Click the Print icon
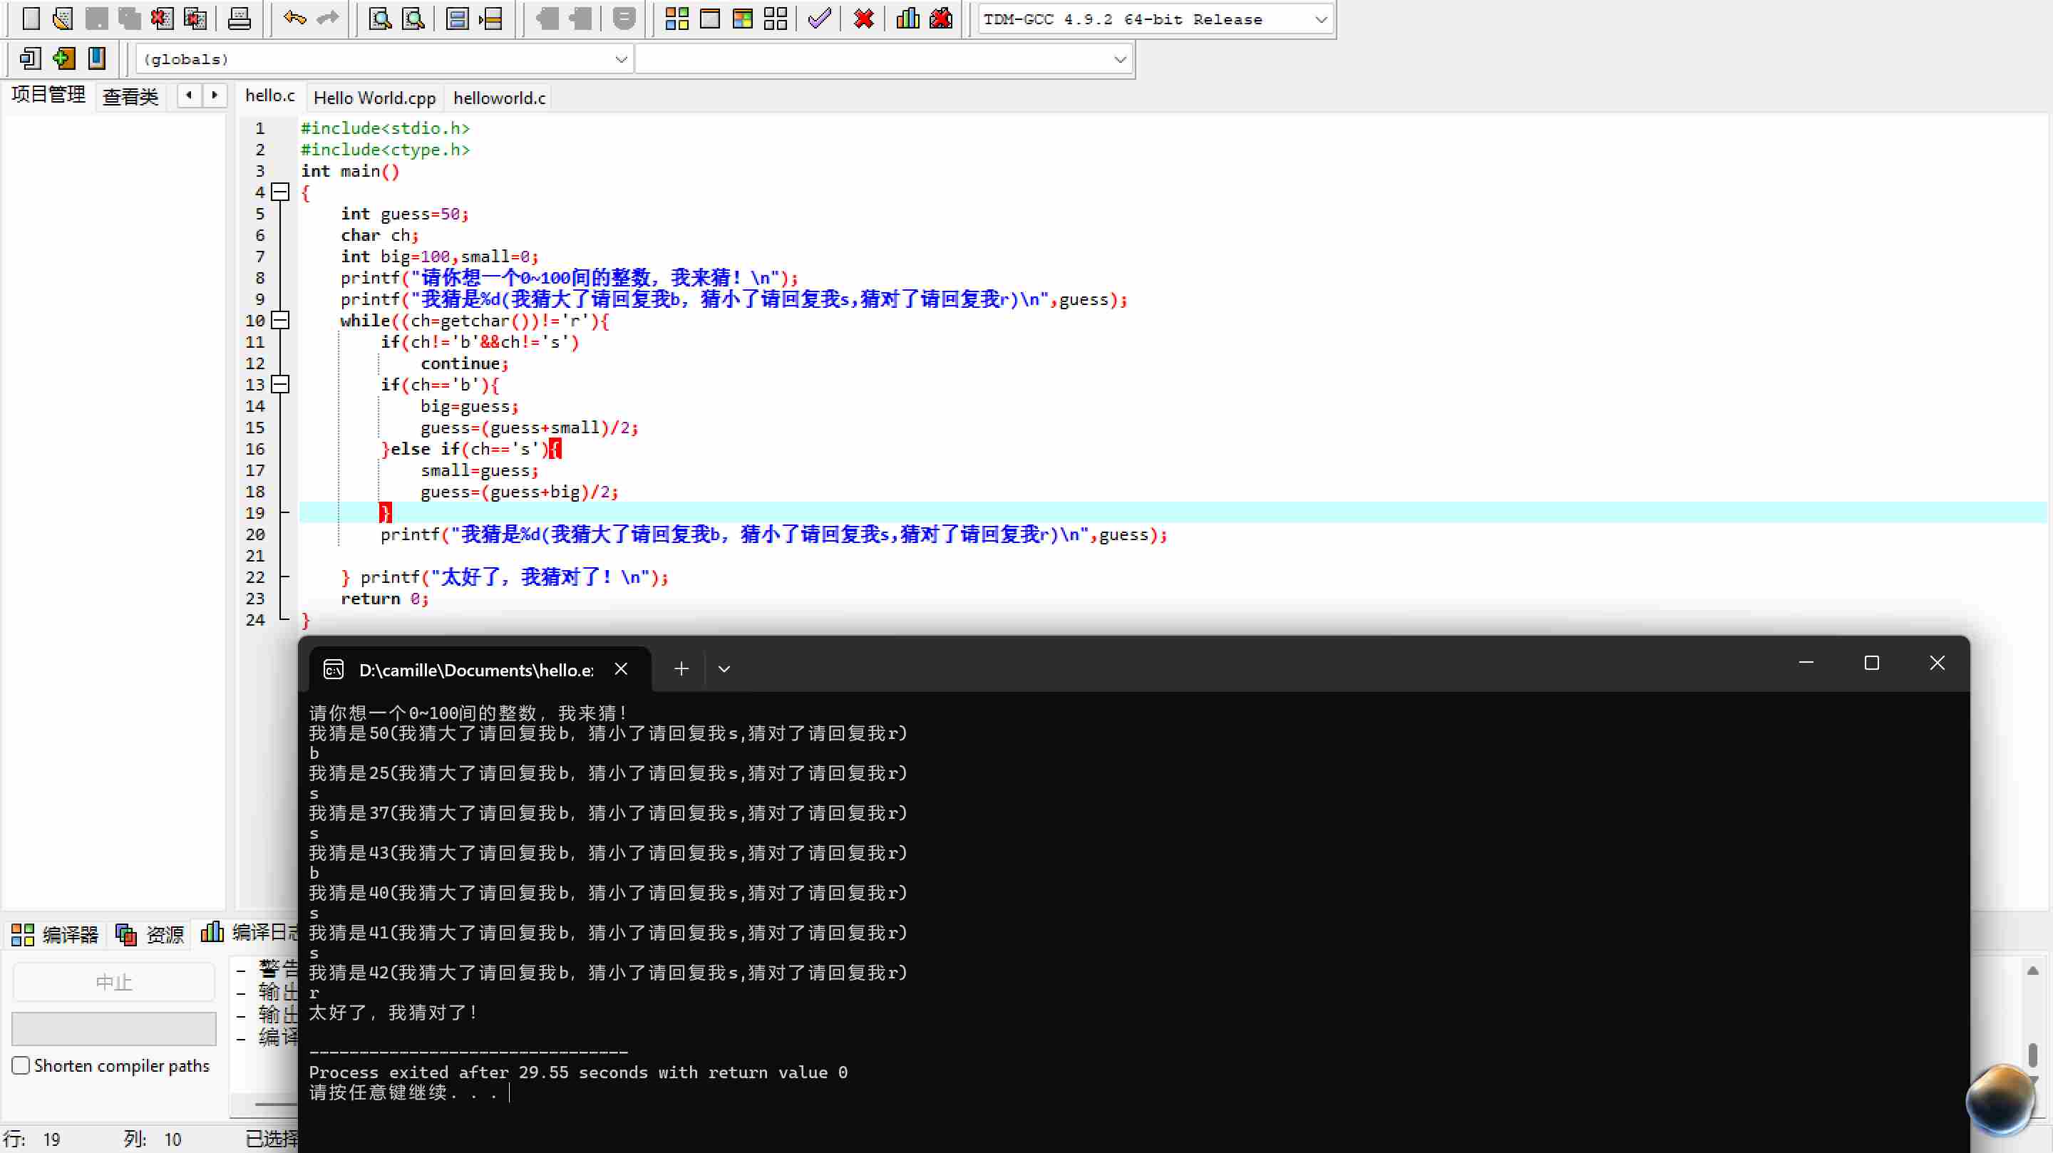The height and width of the screenshot is (1153, 2053). 239,19
